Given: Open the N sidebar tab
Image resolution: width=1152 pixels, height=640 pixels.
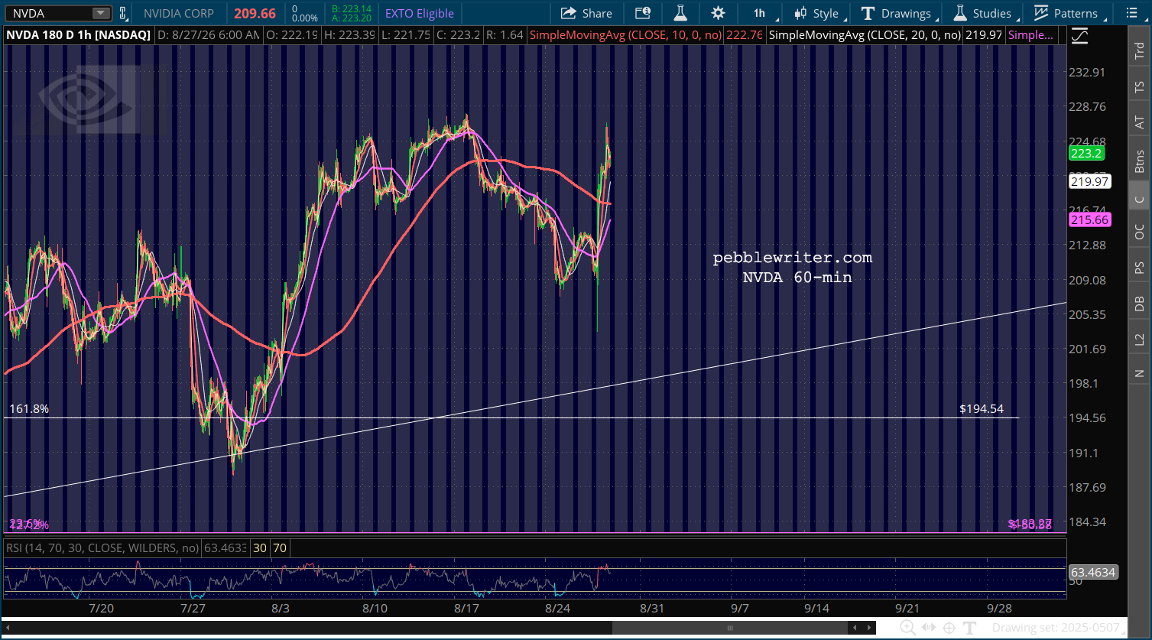Looking at the screenshot, I should pos(1139,372).
